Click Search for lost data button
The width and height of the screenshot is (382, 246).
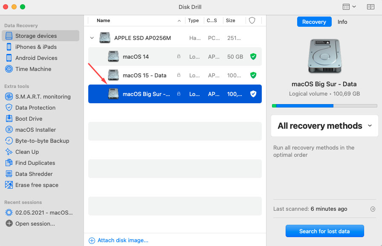point(324,231)
